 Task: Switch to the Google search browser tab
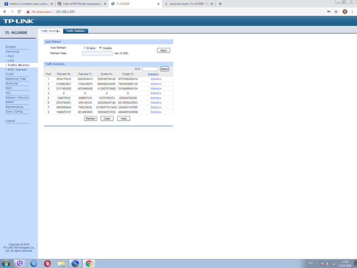pos(187,4)
